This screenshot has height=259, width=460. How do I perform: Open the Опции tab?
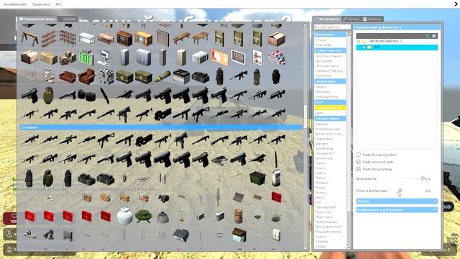351,19
